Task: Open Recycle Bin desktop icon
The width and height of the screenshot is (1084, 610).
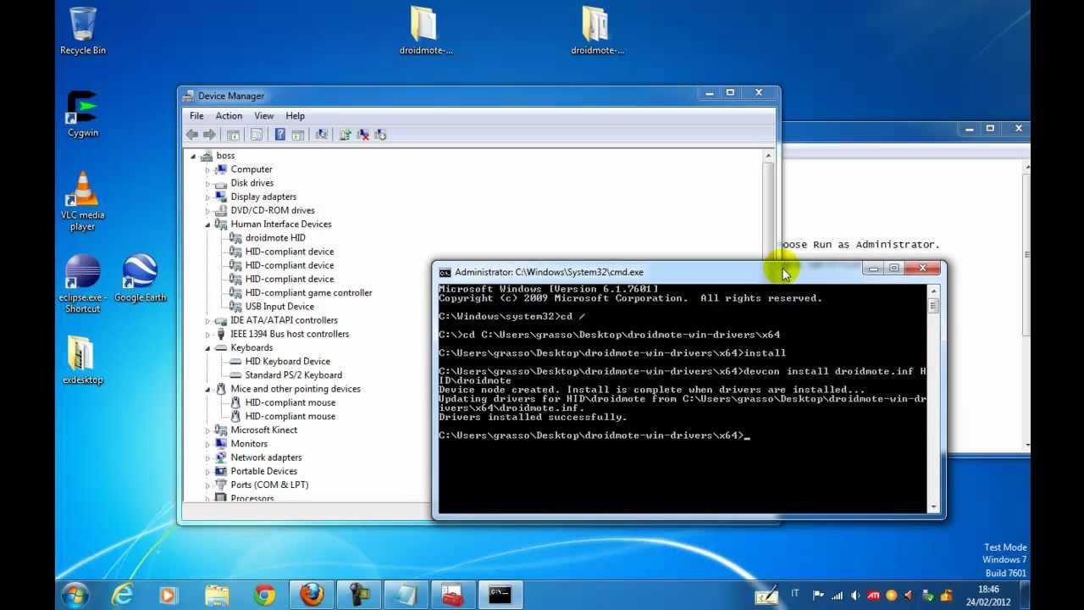Action: [83, 31]
